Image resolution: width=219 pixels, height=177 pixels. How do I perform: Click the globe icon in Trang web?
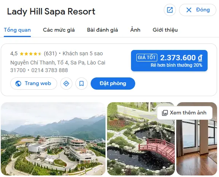(x=18, y=84)
